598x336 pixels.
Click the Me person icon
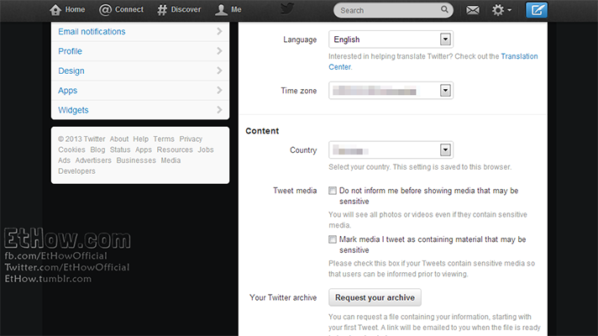221,10
